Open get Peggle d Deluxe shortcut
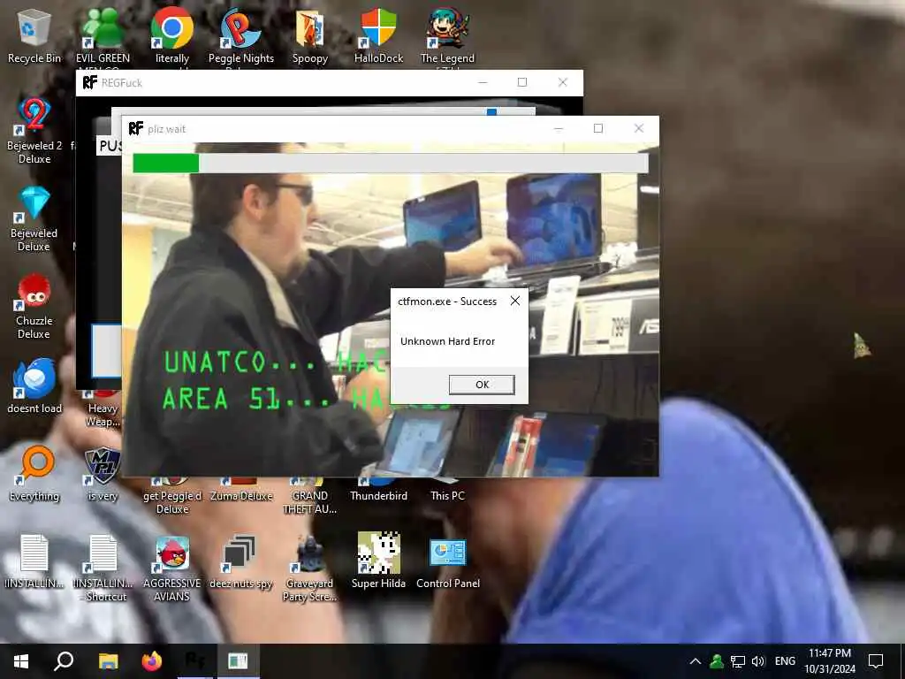The image size is (905, 679). click(x=172, y=502)
